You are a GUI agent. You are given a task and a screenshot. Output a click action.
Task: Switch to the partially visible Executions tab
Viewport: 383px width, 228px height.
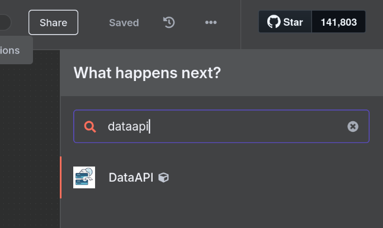tap(11, 50)
